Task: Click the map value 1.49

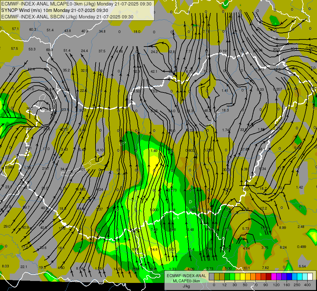Action: tap(154, 151)
